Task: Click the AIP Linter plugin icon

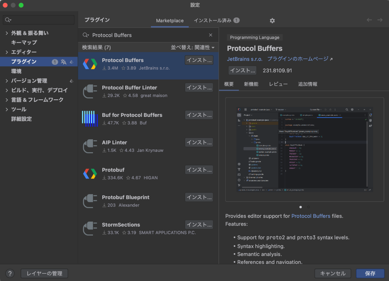Action: click(90, 146)
